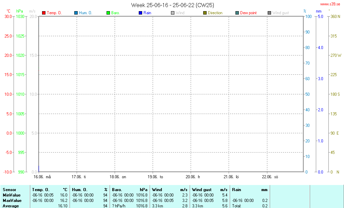Click the grey Wind legend swatch

coord(173,13)
